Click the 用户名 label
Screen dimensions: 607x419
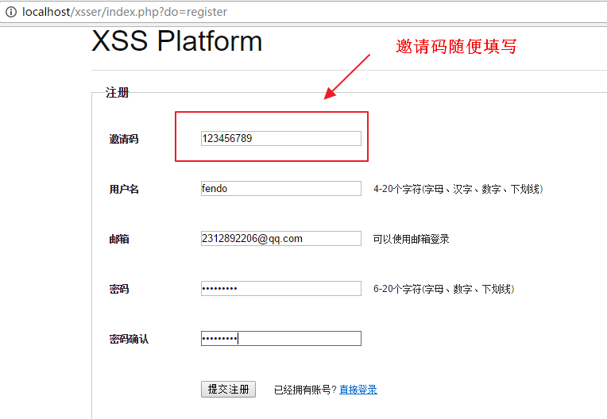(x=124, y=189)
